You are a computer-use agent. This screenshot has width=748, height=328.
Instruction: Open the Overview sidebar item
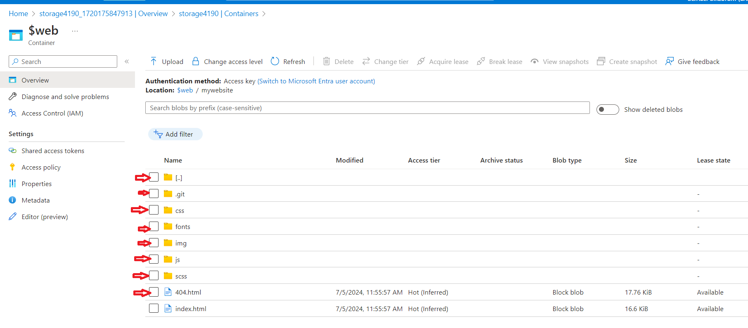[x=67, y=80]
